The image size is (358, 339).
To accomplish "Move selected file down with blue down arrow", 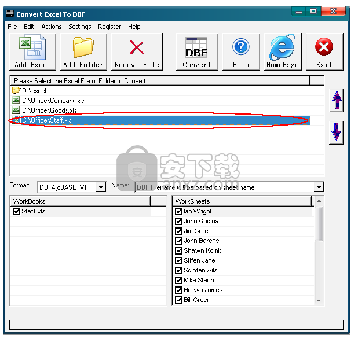I will (337, 132).
